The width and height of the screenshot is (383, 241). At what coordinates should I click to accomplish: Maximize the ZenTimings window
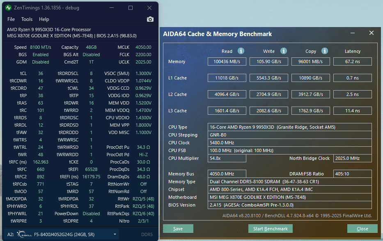click(131, 8)
